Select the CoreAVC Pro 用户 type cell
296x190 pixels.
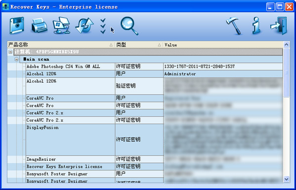139,98
